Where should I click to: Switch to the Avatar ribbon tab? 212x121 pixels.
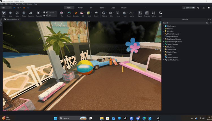pyautogui.click(x=80, y=8)
